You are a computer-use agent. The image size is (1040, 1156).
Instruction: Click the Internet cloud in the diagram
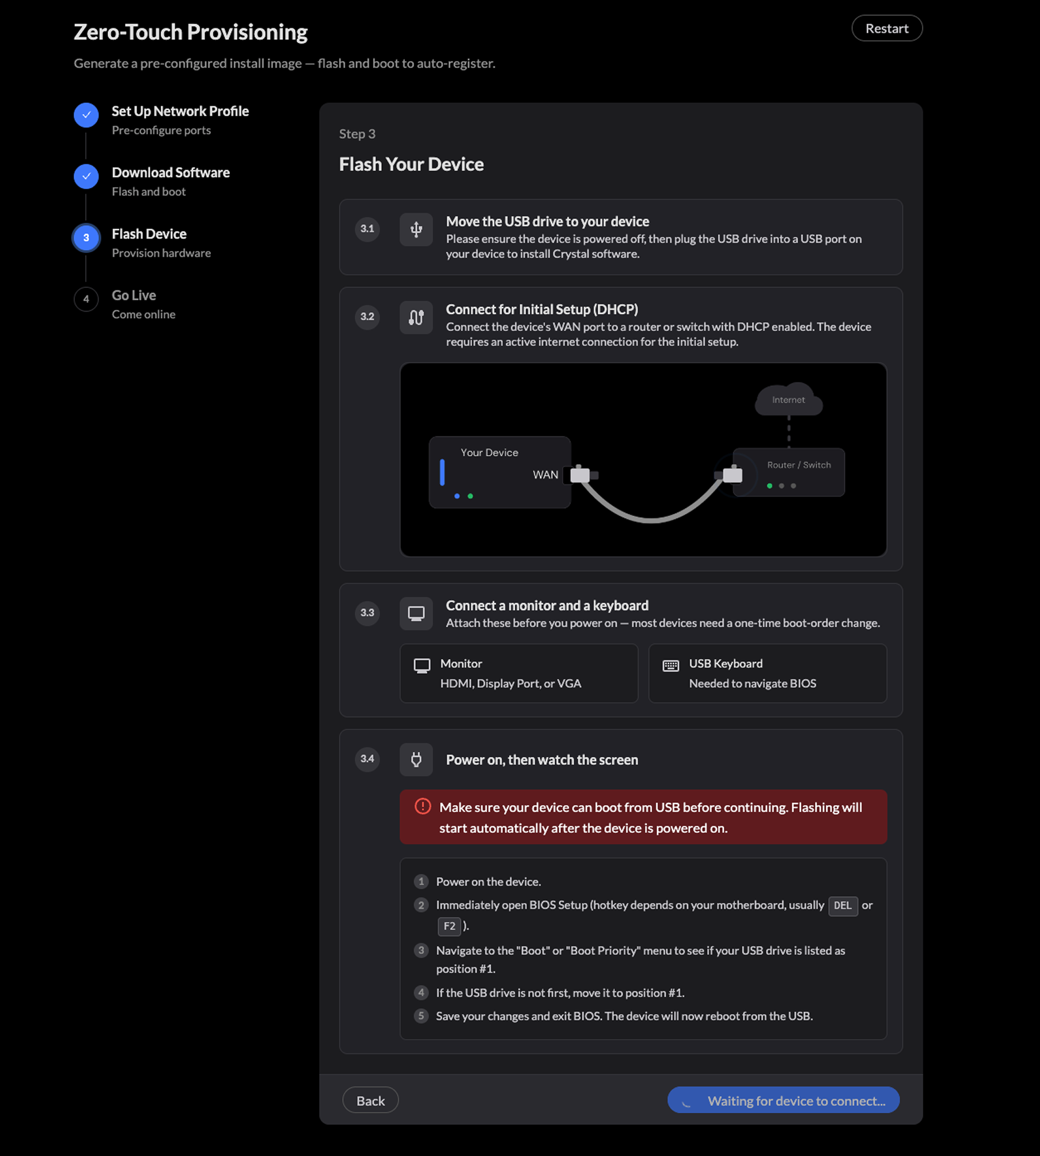[x=788, y=399]
